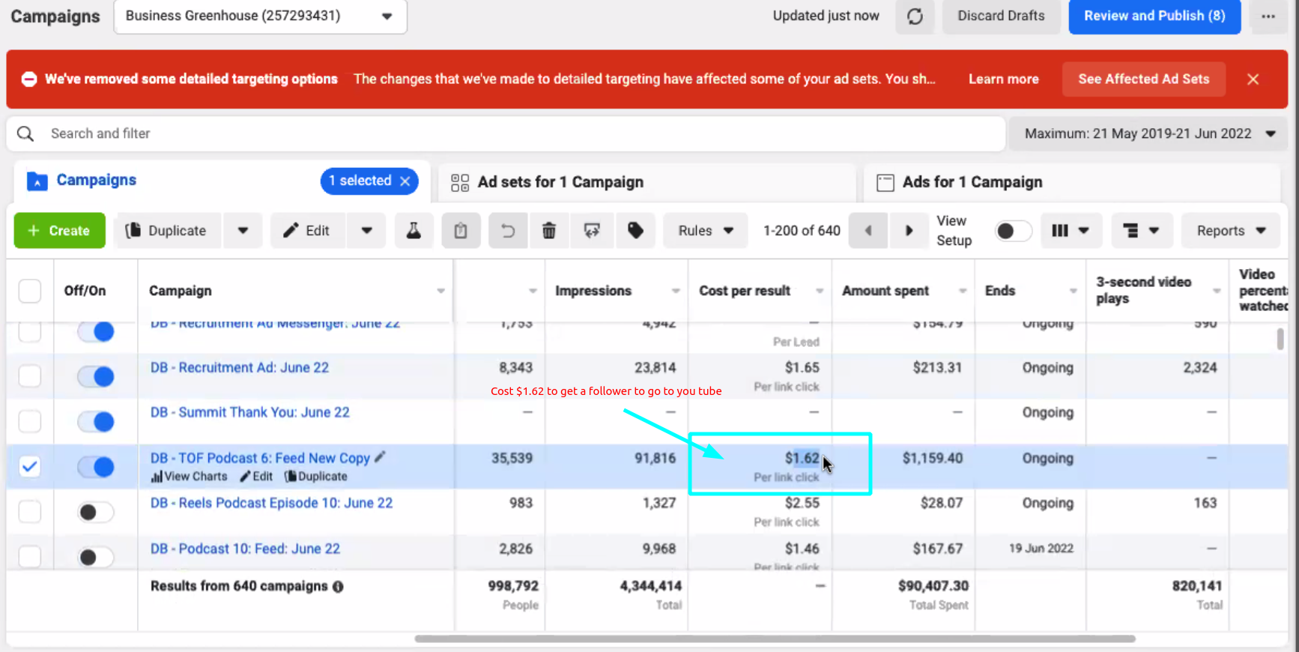Switch to Ads for 1 Campaign tab
This screenshot has height=652, width=1299.
pos(972,182)
